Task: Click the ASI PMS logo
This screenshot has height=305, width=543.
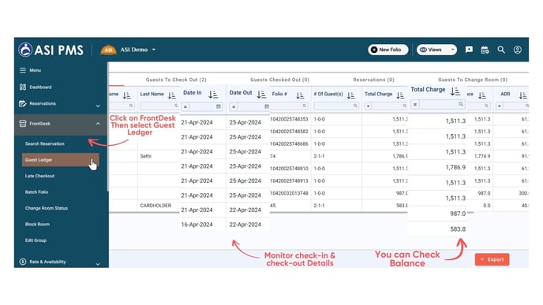Action: coord(51,50)
